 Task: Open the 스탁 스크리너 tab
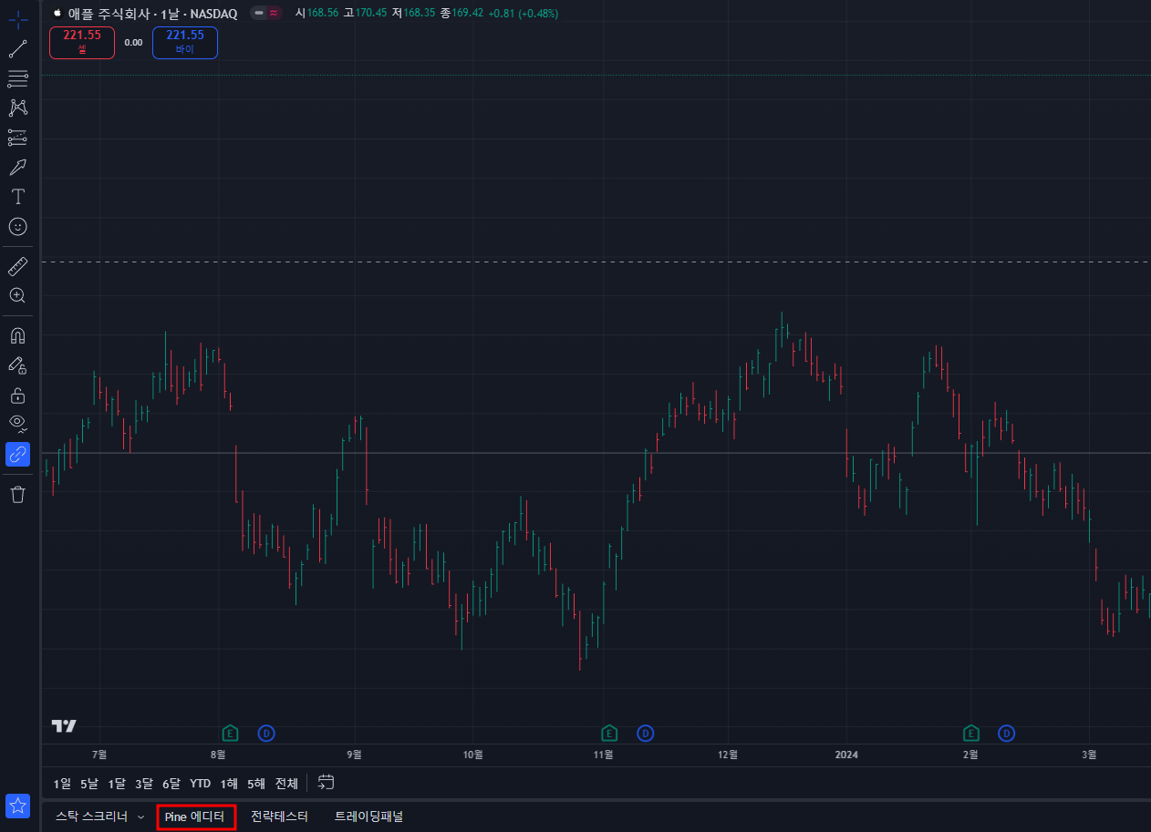(x=92, y=817)
